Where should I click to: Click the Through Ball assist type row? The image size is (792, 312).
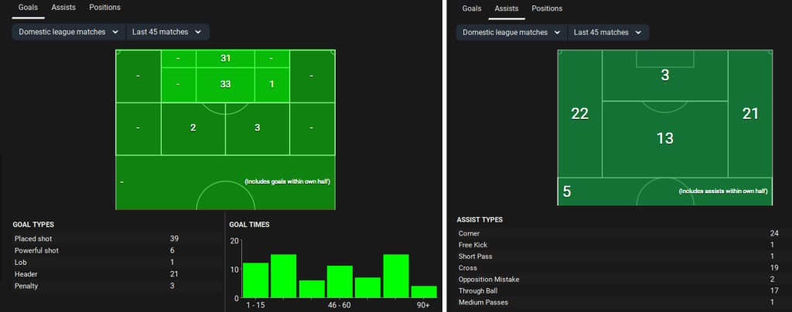(619, 291)
